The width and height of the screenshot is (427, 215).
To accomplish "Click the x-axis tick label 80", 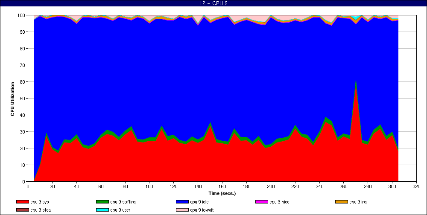I will 125,186.
